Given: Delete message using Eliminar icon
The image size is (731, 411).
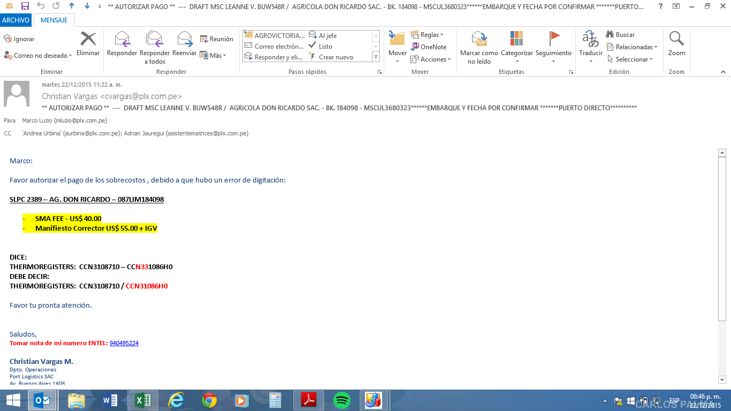Looking at the screenshot, I should coord(88,40).
